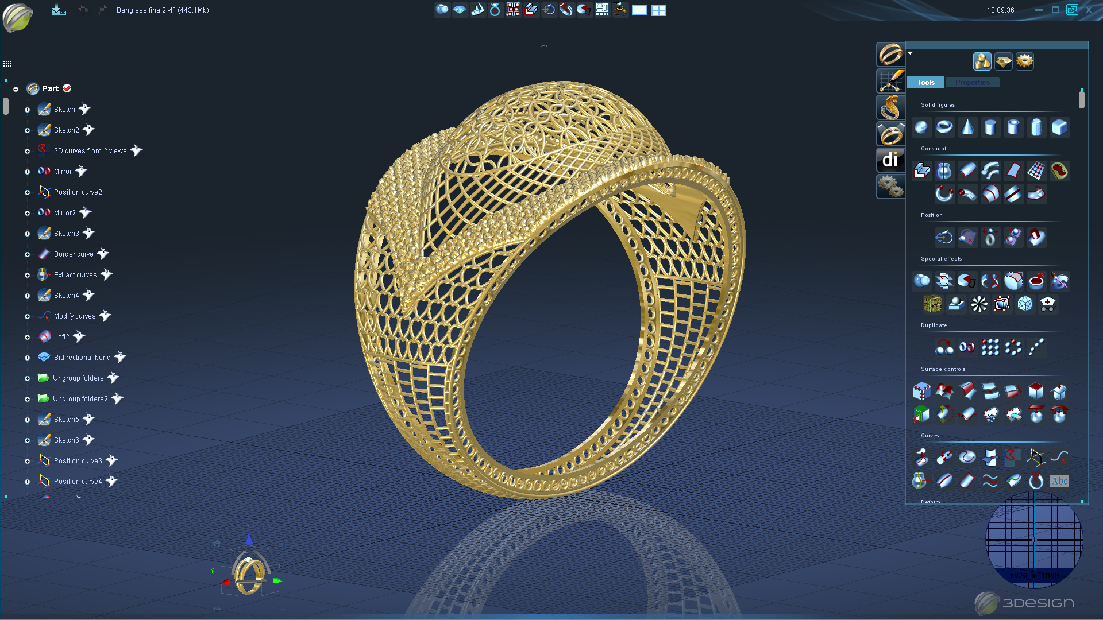Viewport: 1103px width, 620px height.
Task: Click the tools panel scrollbar handle
Action: tap(1082, 100)
